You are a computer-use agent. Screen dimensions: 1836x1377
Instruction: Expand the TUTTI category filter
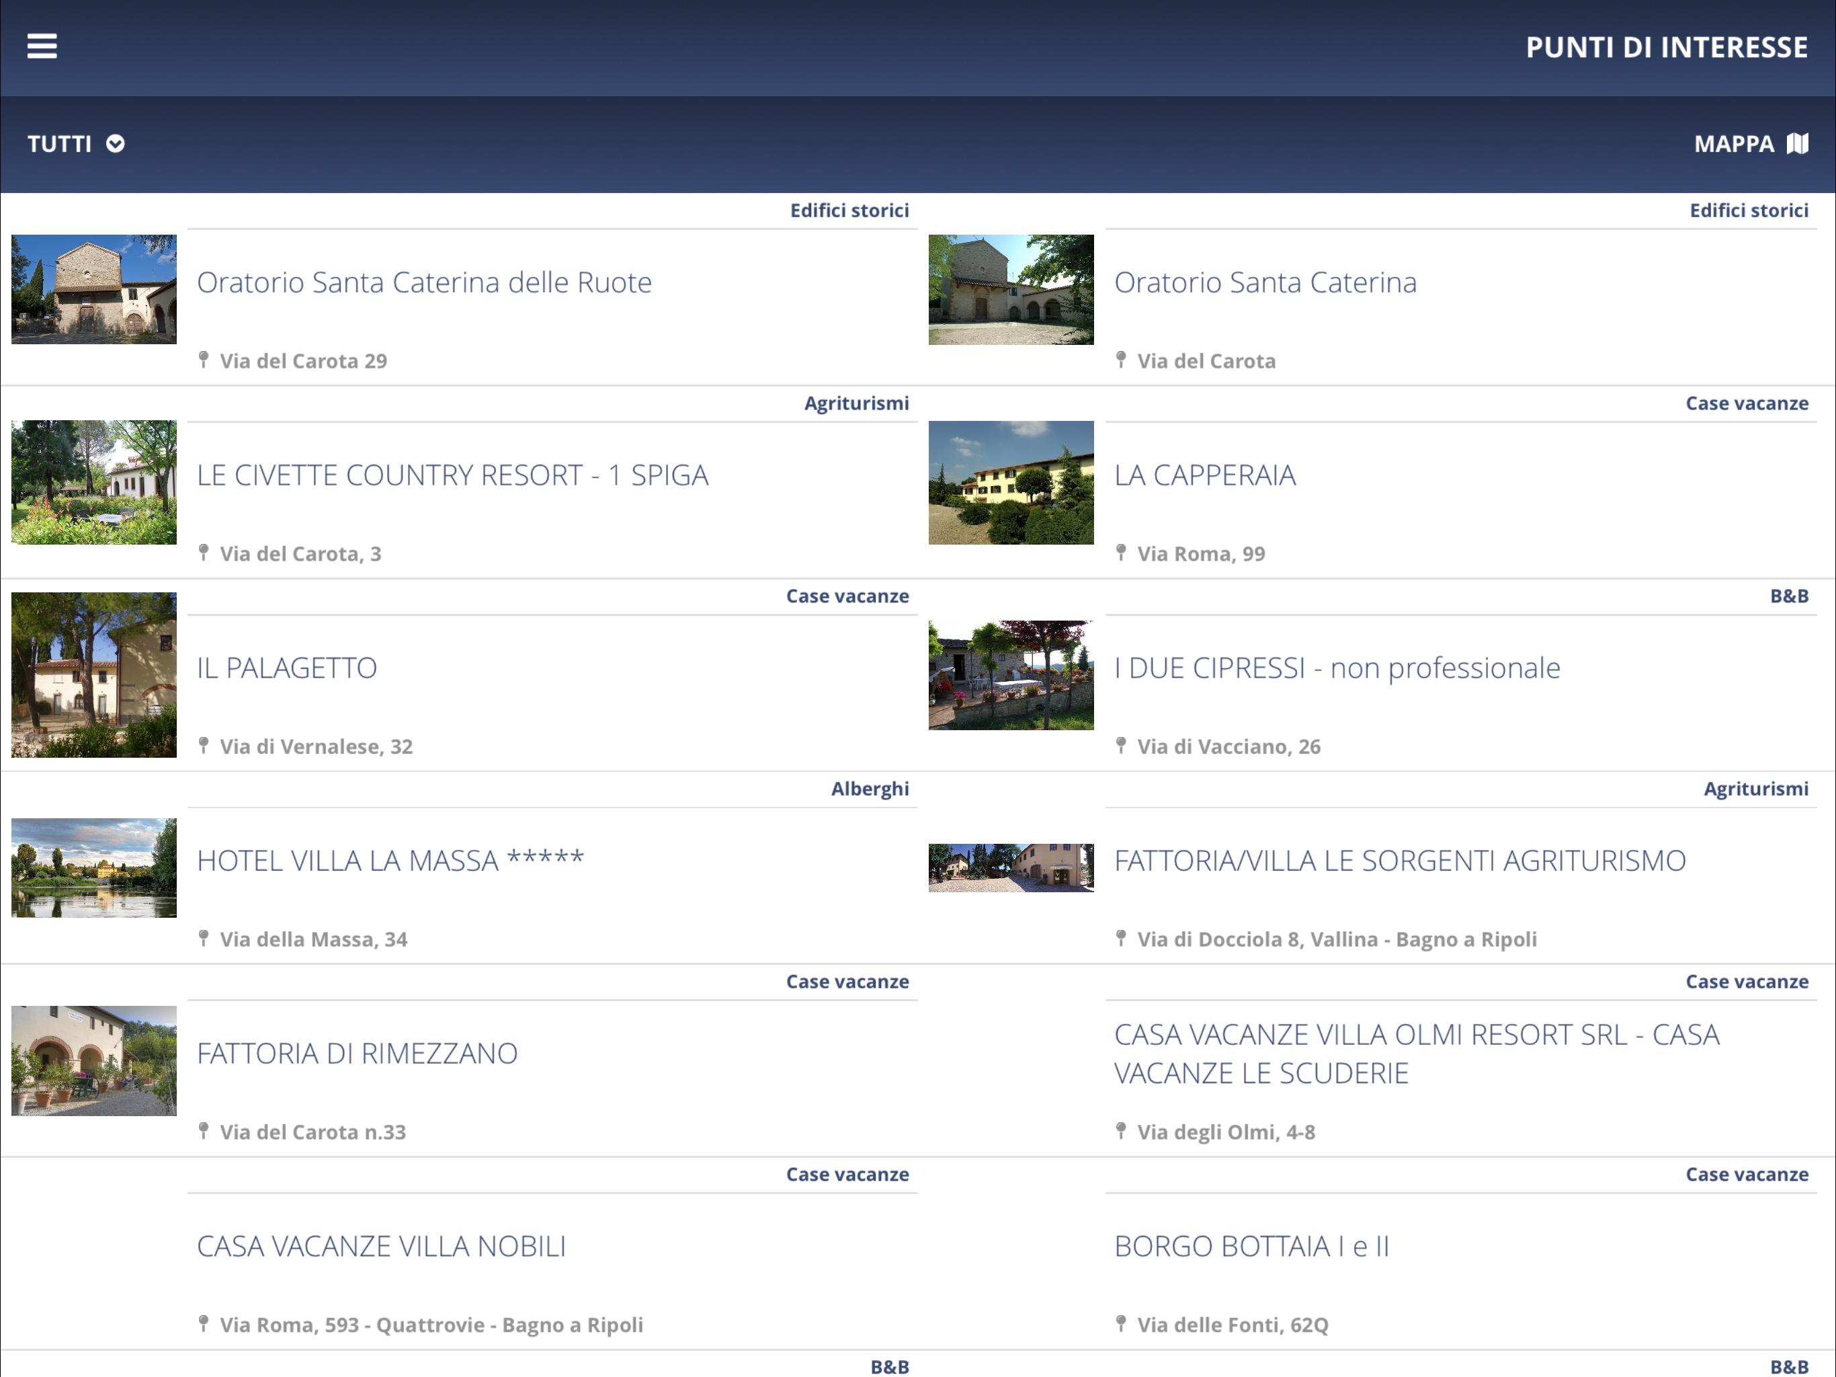click(75, 144)
